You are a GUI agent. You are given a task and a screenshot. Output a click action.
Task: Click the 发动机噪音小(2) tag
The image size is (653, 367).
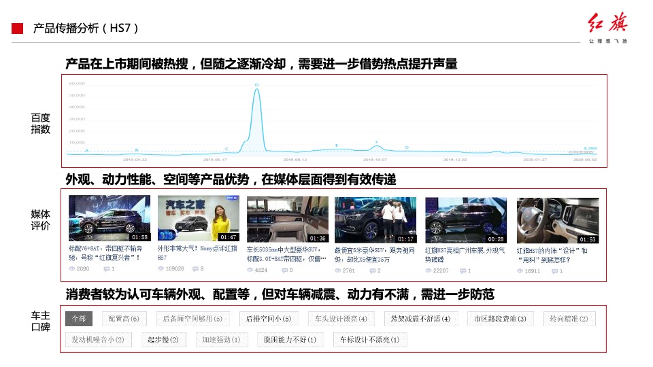point(98,340)
